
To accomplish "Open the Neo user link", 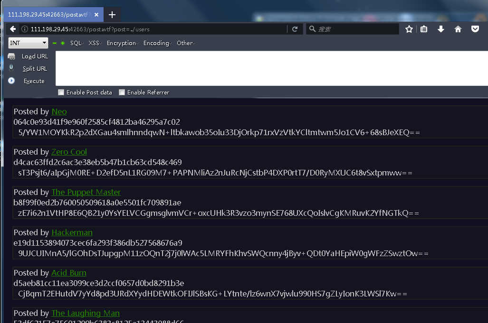I will tap(59, 111).
